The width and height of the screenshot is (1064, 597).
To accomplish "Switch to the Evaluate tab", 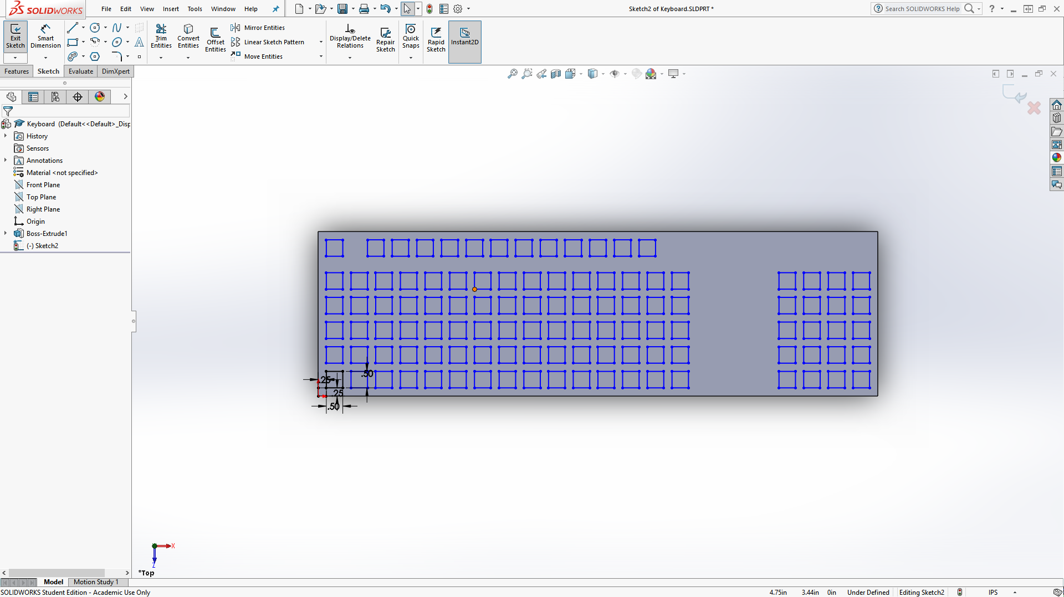I will (81, 71).
